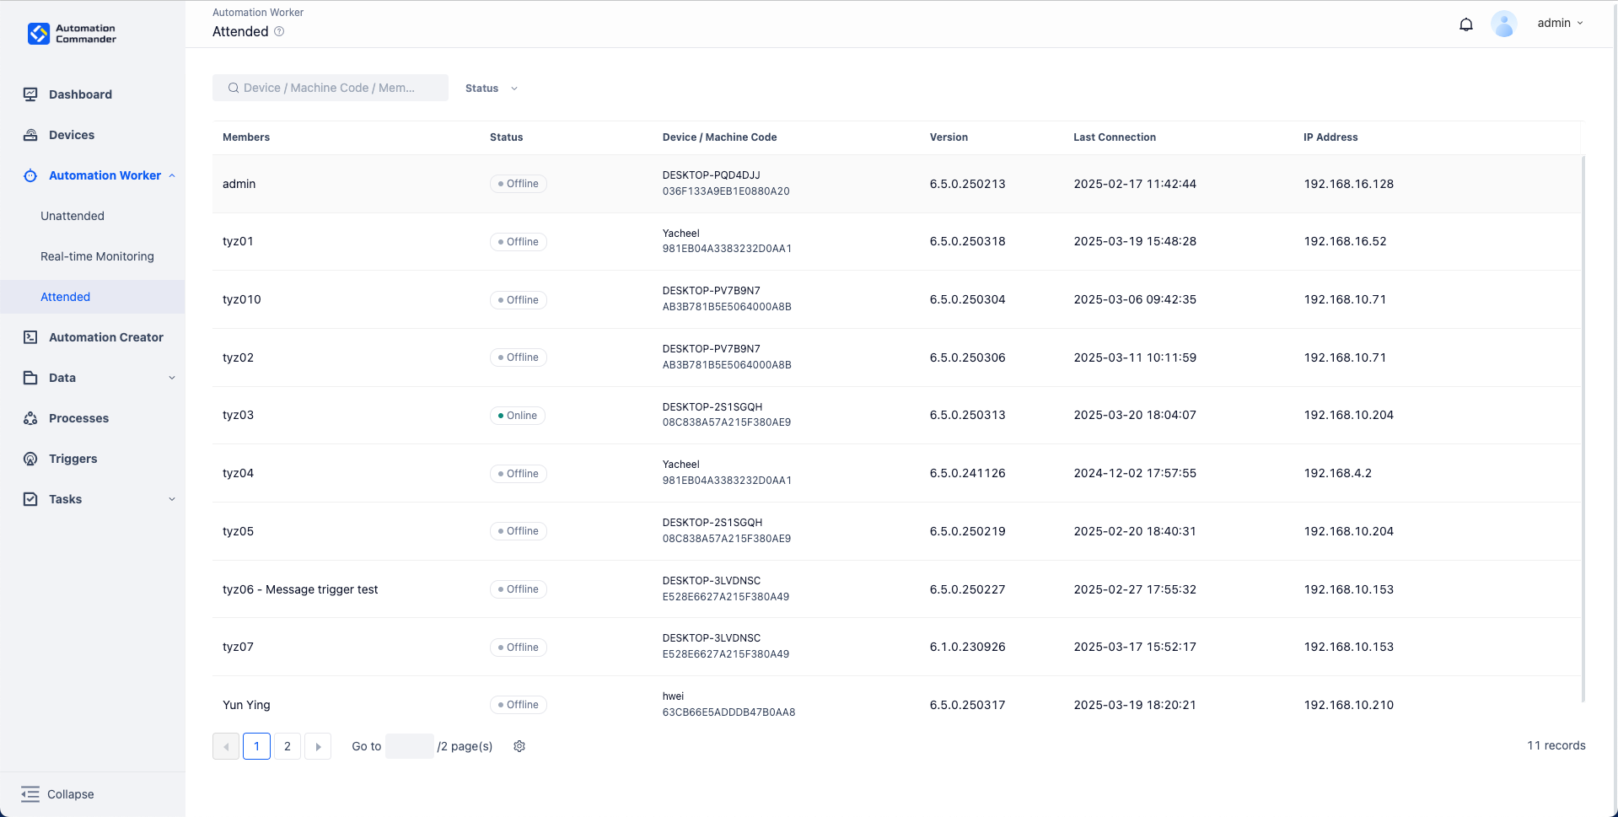Screen dimensions: 1618x817
Task: Click member name tyz01
Action: pos(238,241)
